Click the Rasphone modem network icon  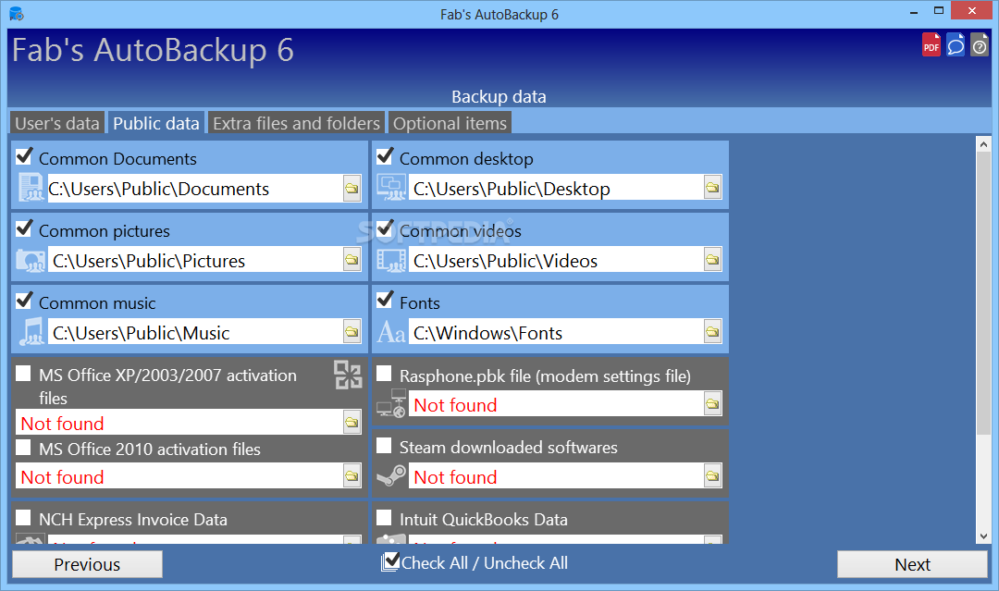click(391, 403)
